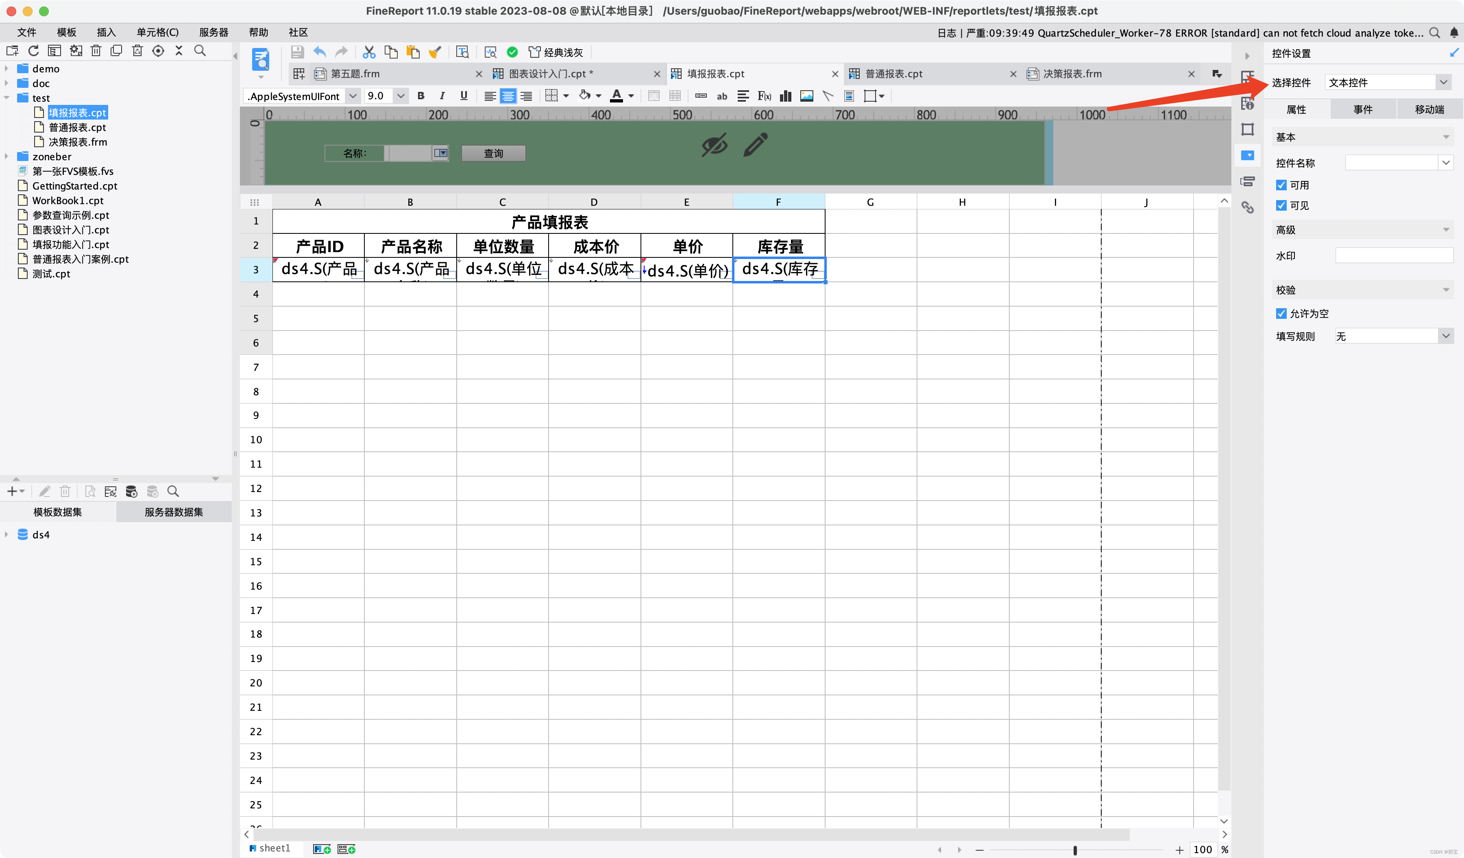Click the Undo arrow icon
Image resolution: width=1464 pixels, height=858 pixels.
point(320,52)
